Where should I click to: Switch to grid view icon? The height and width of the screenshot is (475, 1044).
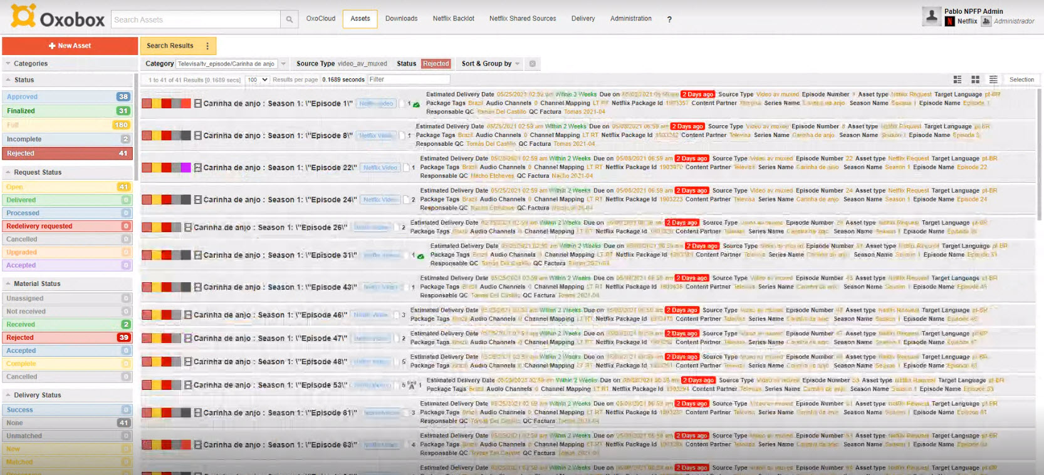[975, 79]
